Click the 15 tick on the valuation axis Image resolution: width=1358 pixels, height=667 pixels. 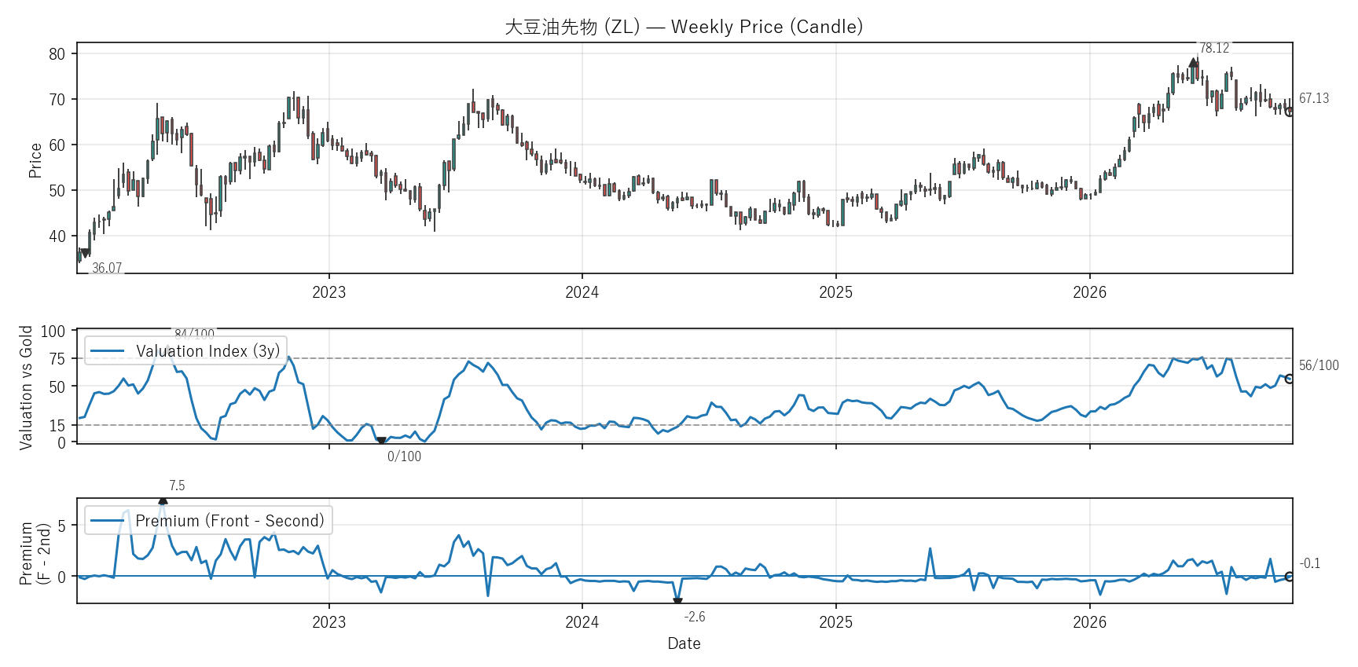click(57, 426)
